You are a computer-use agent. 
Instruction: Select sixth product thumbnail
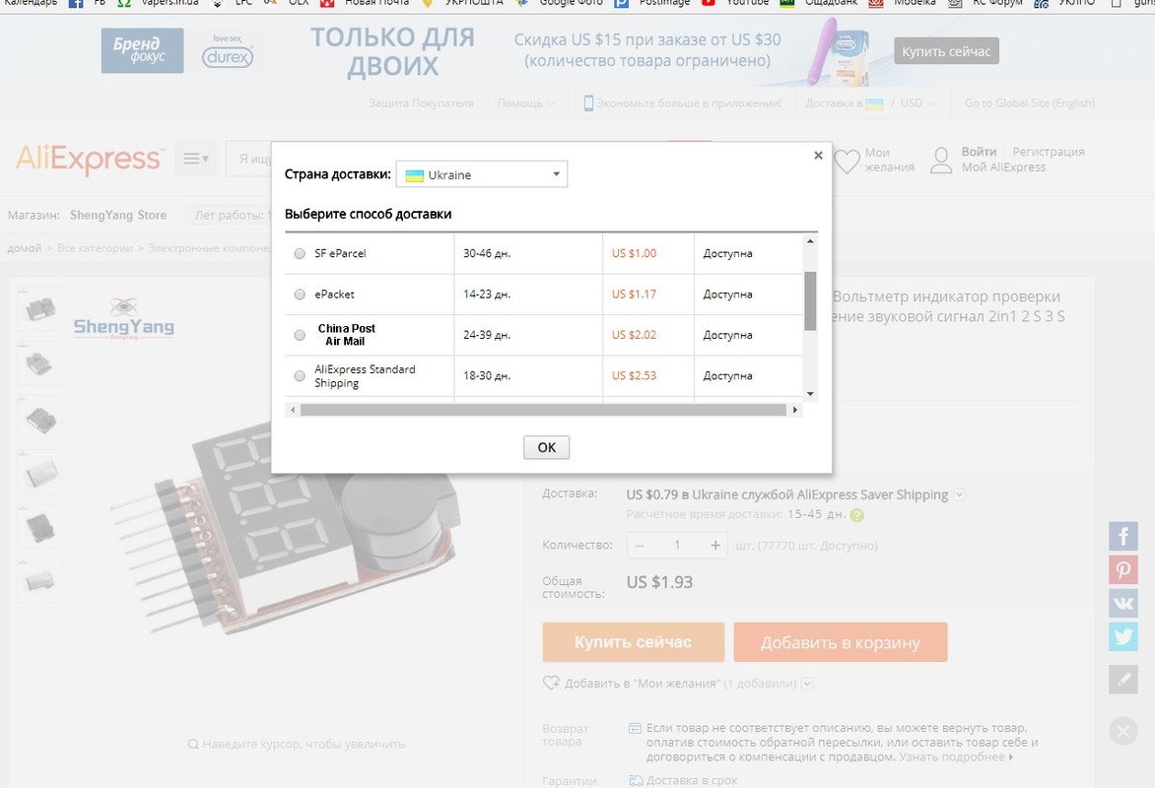pyautogui.click(x=39, y=581)
